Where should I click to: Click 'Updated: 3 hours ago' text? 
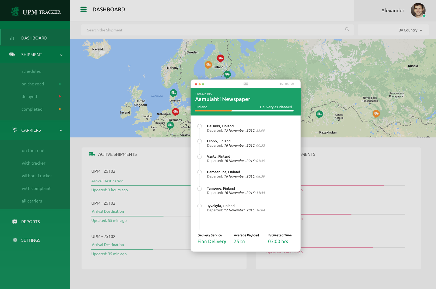click(110, 190)
